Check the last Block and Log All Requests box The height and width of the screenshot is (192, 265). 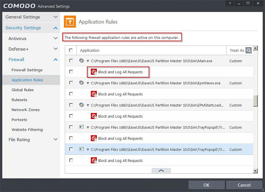(71, 160)
